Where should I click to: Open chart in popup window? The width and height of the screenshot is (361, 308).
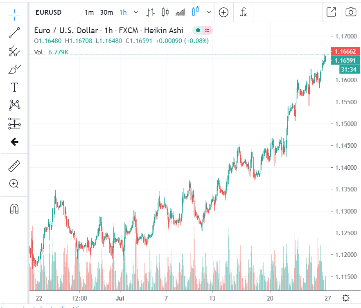point(331,12)
